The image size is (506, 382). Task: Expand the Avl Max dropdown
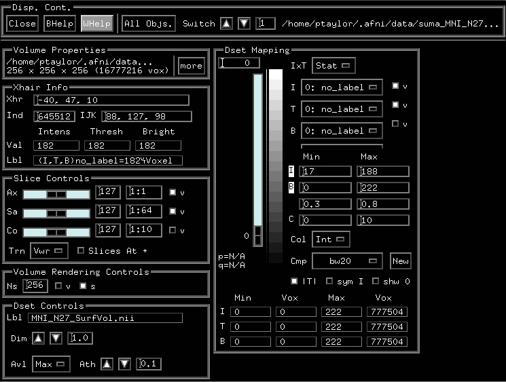(x=50, y=364)
